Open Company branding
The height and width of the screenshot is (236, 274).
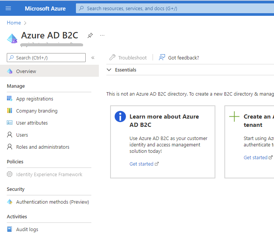pyautogui.click(x=37, y=111)
